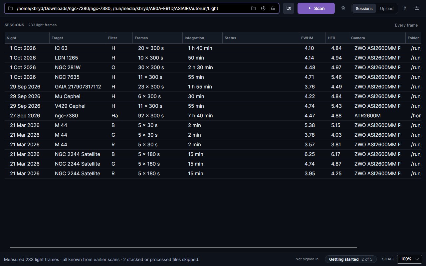Screen dimensions: 426x266
Task: Click the 6 × 300 s frames cell
Action: 149,96
